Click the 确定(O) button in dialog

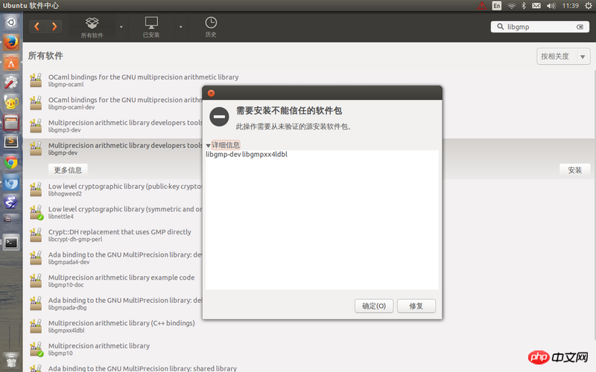[374, 306]
